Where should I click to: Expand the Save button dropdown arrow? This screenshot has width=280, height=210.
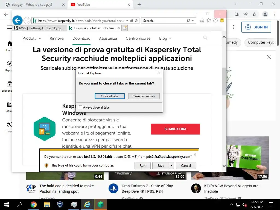171,165
